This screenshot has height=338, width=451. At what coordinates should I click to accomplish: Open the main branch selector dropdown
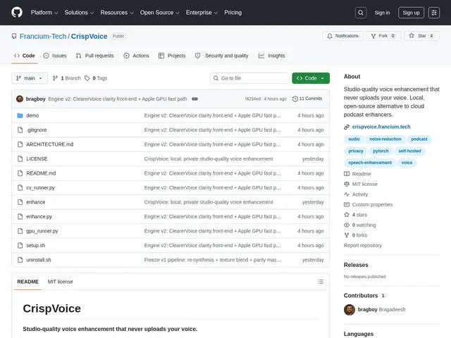[30, 78]
